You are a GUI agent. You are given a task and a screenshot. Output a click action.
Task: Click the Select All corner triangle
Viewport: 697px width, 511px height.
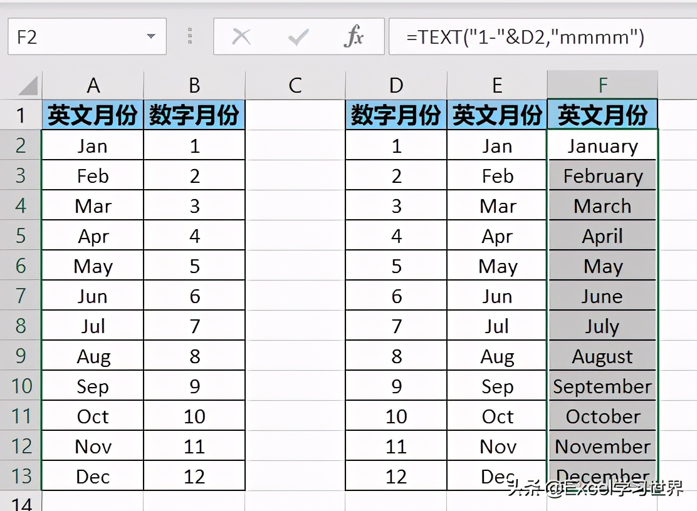[28, 86]
